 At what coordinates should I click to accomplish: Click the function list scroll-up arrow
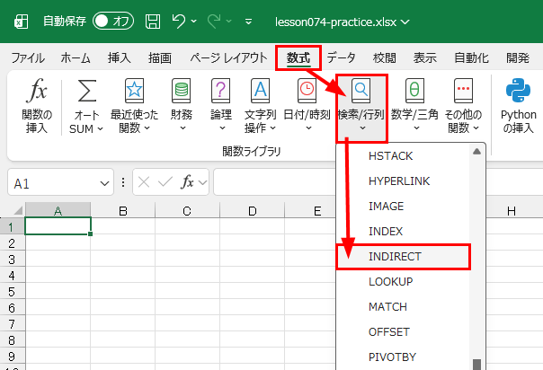point(476,151)
